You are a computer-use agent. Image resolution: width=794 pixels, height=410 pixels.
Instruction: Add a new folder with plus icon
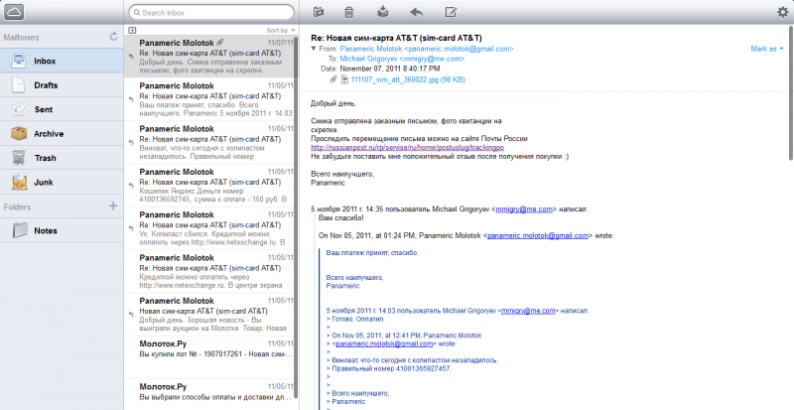coord(113,205)
